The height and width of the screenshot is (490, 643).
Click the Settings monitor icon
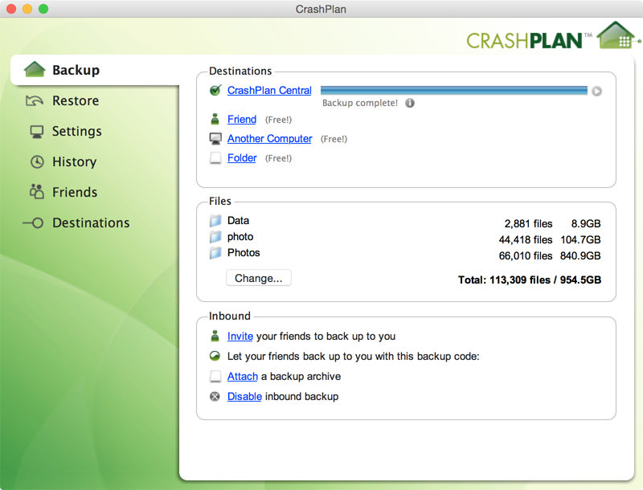36,132
